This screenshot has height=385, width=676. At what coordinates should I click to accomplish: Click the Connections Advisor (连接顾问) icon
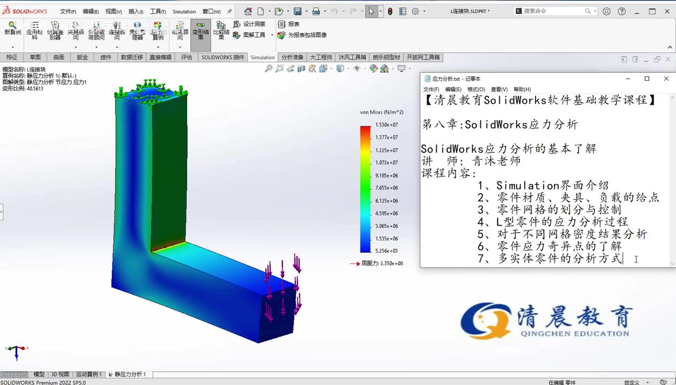pyautogui.click(x=117, y=31)
